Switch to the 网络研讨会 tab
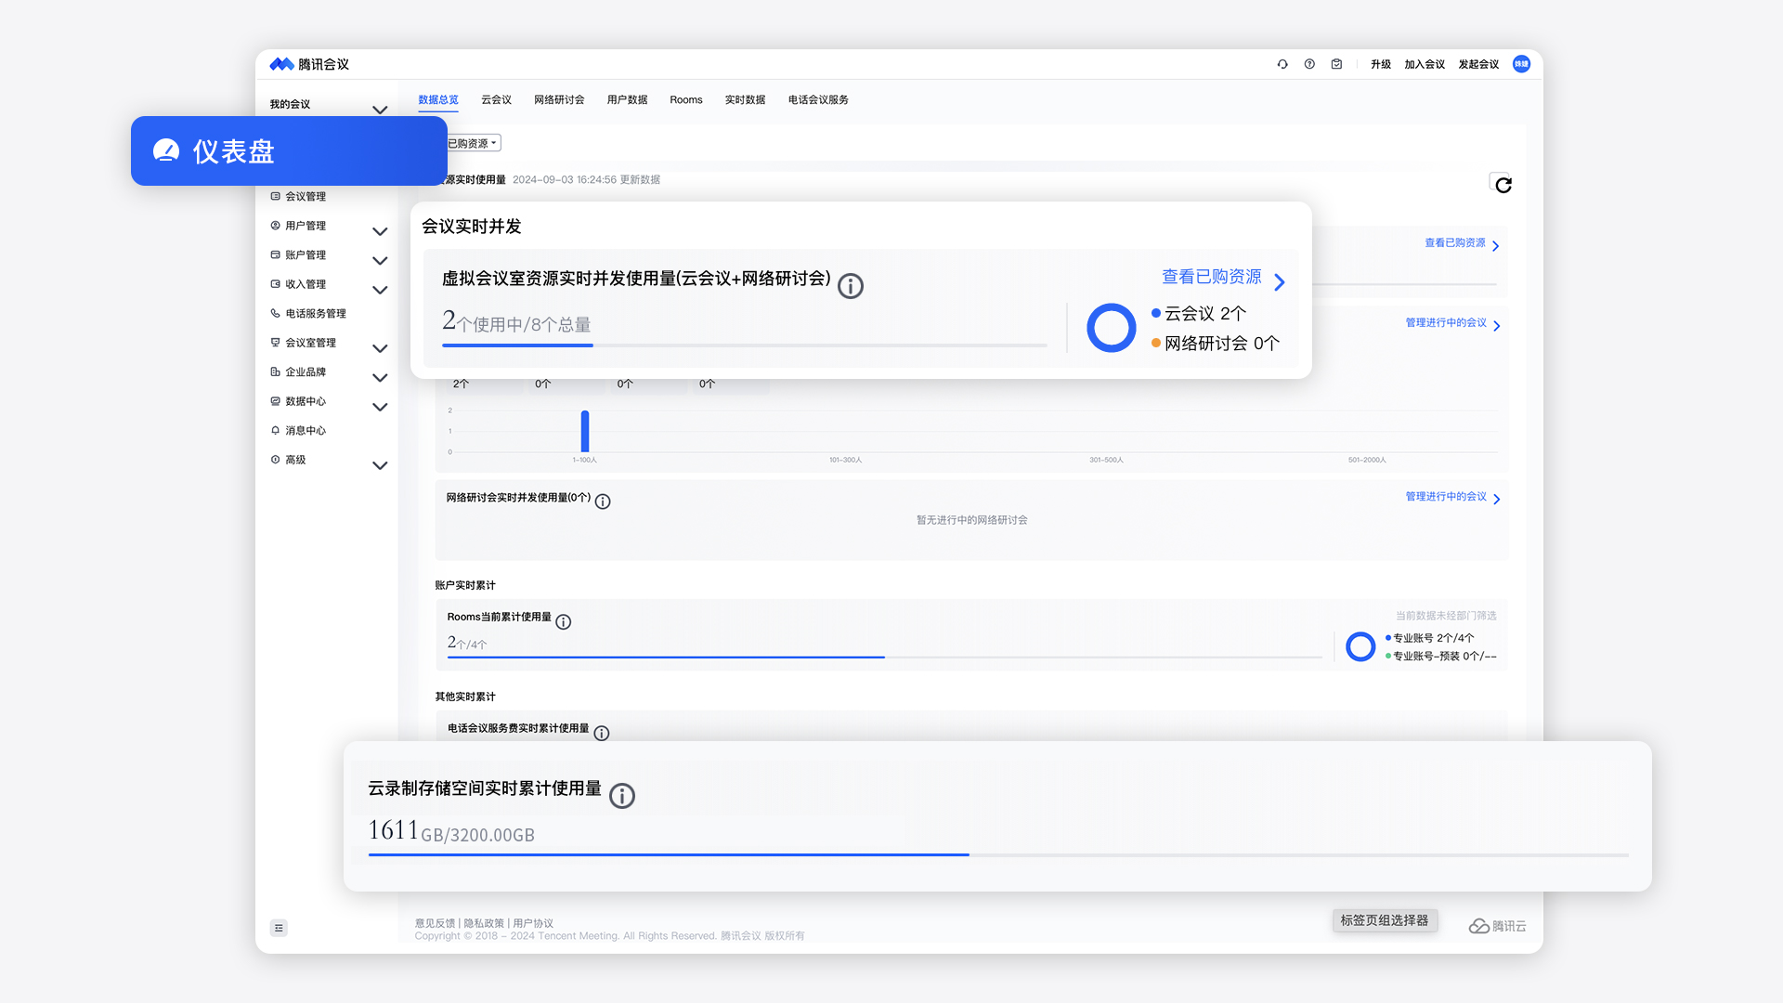This screenshot has height=1003, width=1783. click(559, 99)
